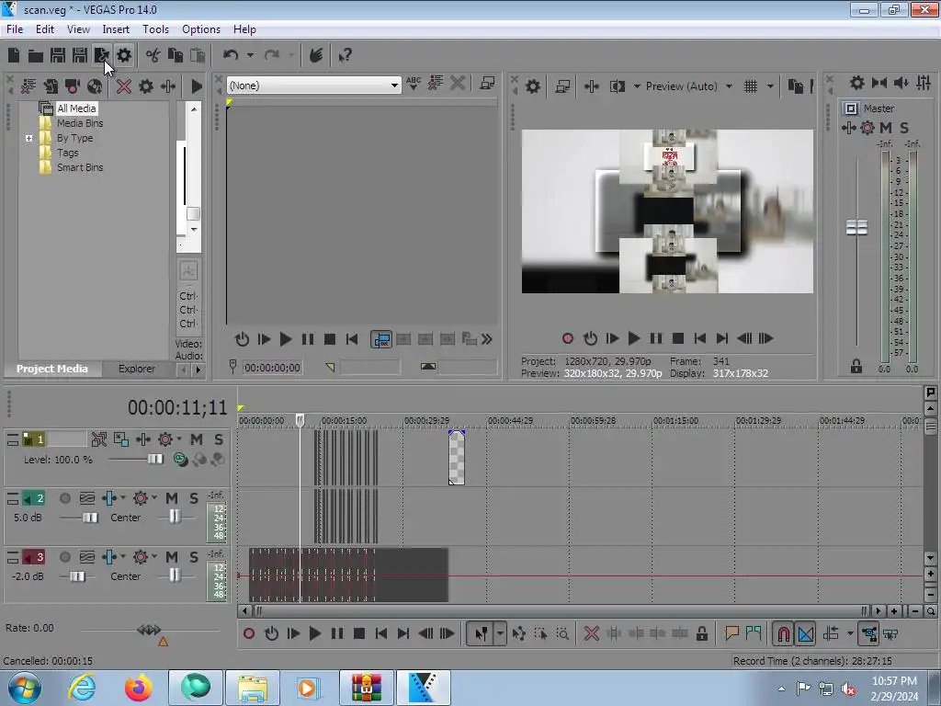Mute audio track 2
Screen dimensions: 941x706
click(x=172, y=498)
